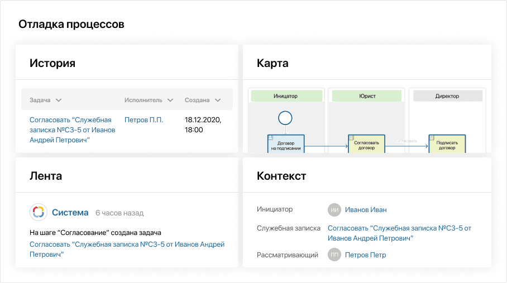
Task: Click the Инициатор swimlane header
Action: [285, 96]
